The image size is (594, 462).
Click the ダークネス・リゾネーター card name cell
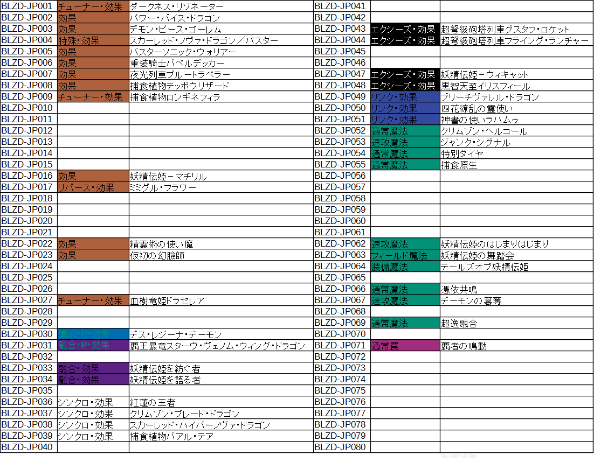221,6
